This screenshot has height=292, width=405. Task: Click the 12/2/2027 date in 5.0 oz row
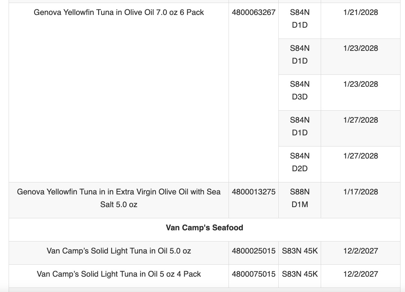click(360, 251)
